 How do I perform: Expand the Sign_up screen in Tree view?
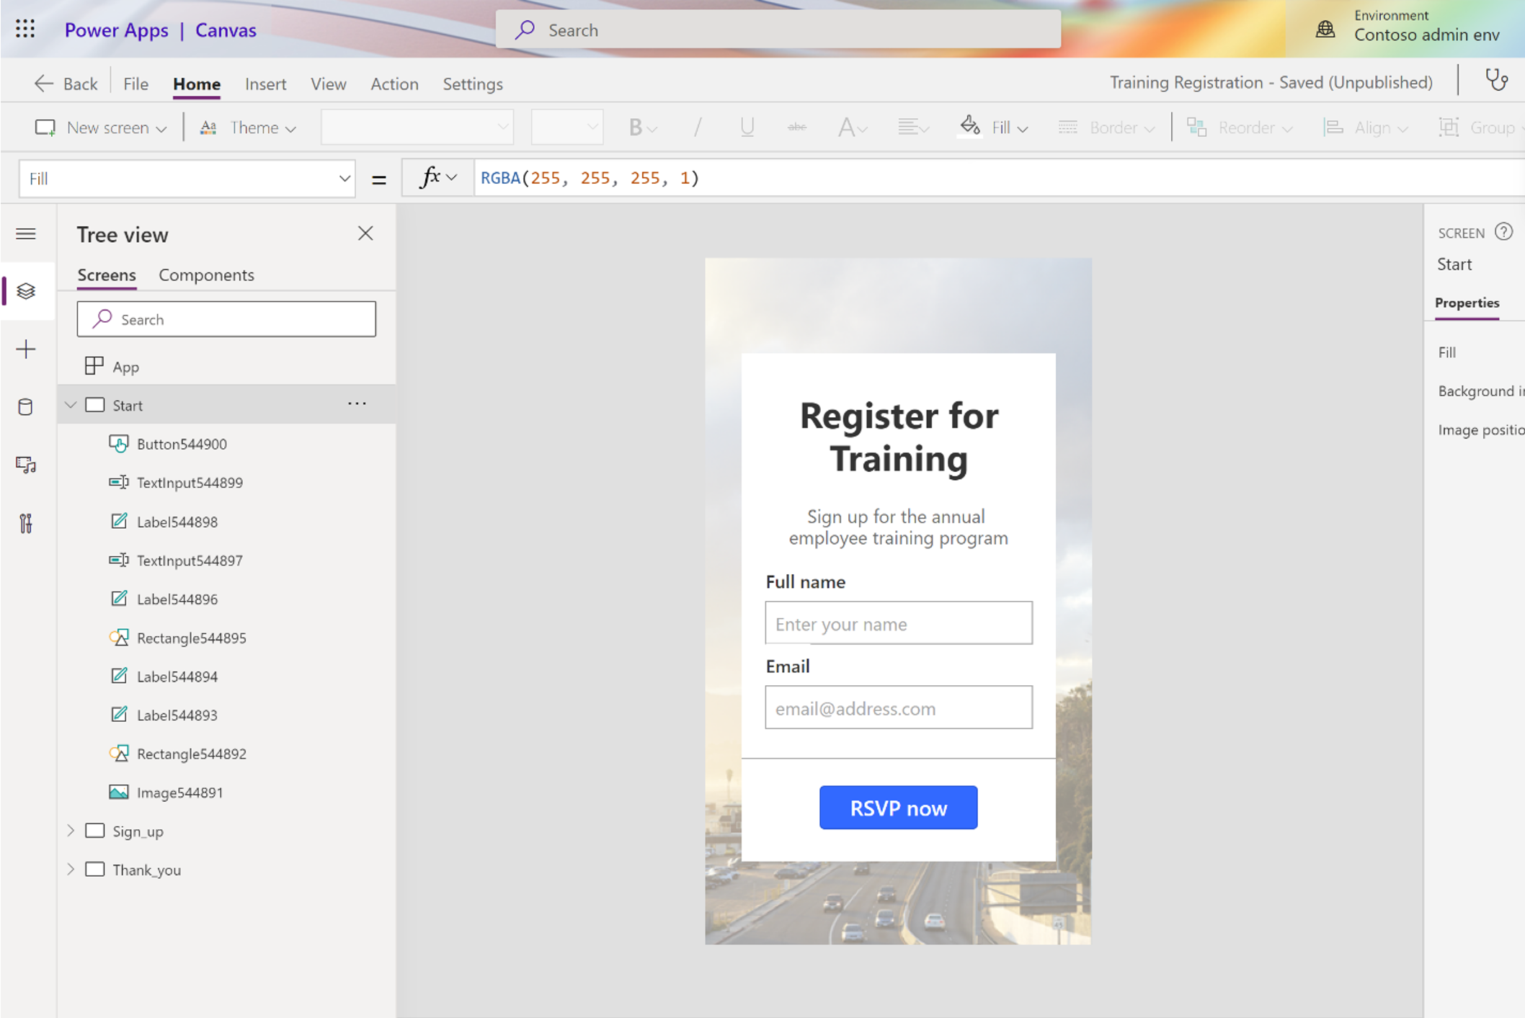point(71,831)
